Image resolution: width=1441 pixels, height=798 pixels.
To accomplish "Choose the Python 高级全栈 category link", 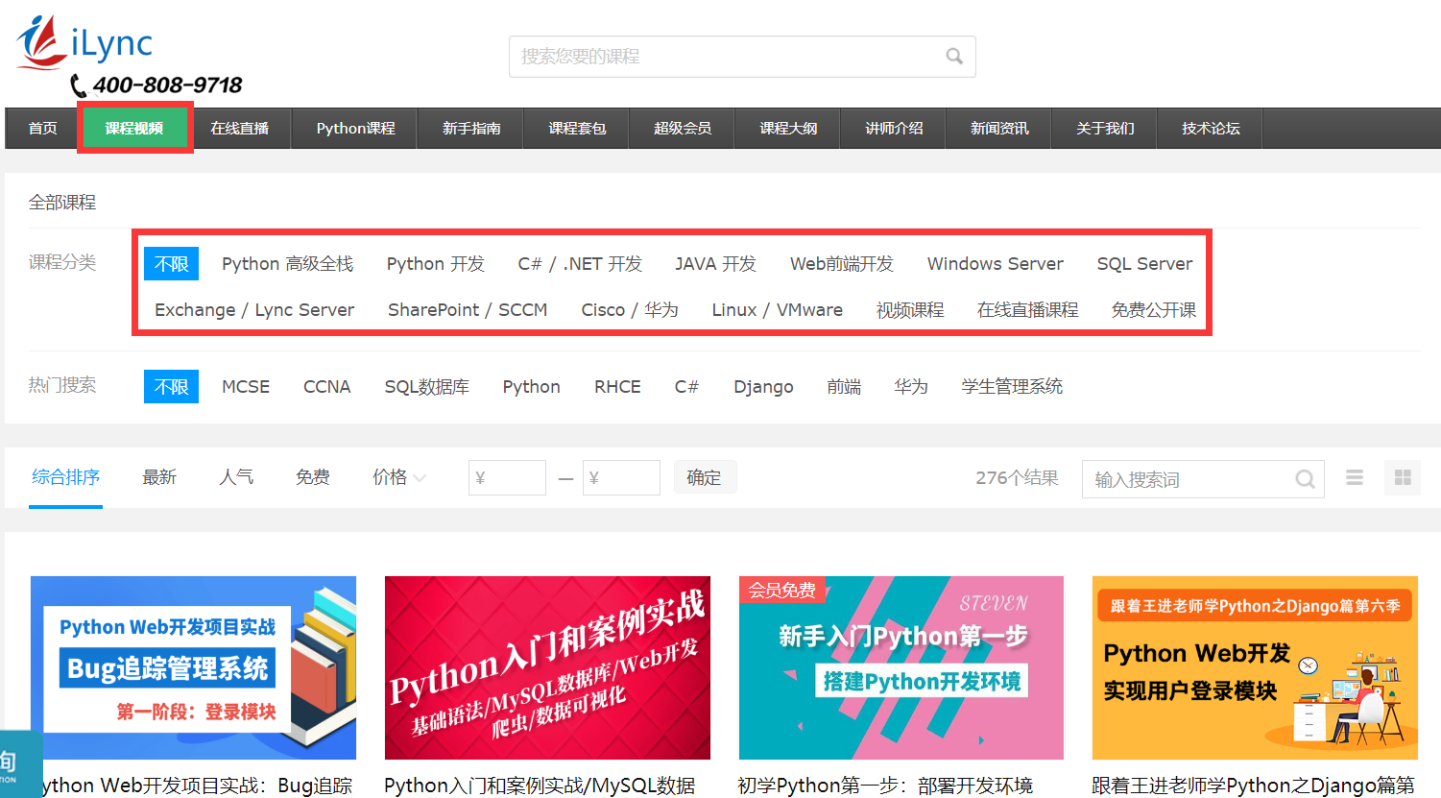I will [287, 264].
